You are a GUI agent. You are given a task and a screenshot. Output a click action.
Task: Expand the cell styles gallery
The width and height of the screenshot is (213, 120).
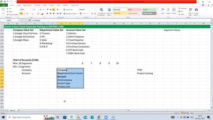point(157,14)
